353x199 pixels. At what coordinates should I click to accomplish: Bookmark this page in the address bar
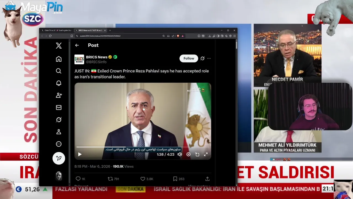[72, 36]
